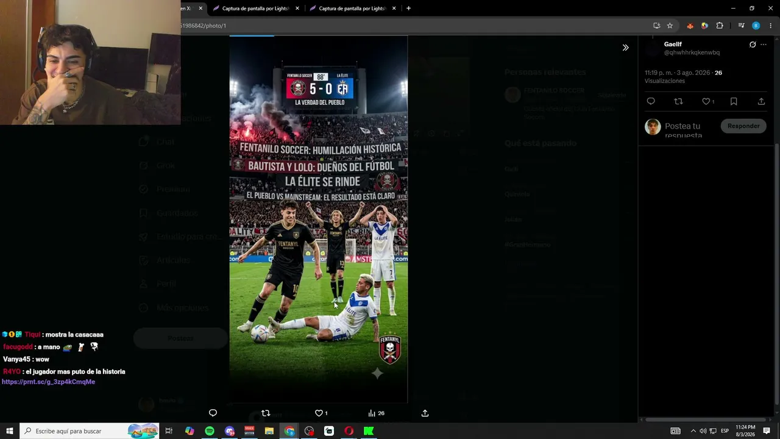Viewport: 780px width, 439px height.
Task: Switch to the Lightshot tab beside the new-tab button
Action: (353, 9)
